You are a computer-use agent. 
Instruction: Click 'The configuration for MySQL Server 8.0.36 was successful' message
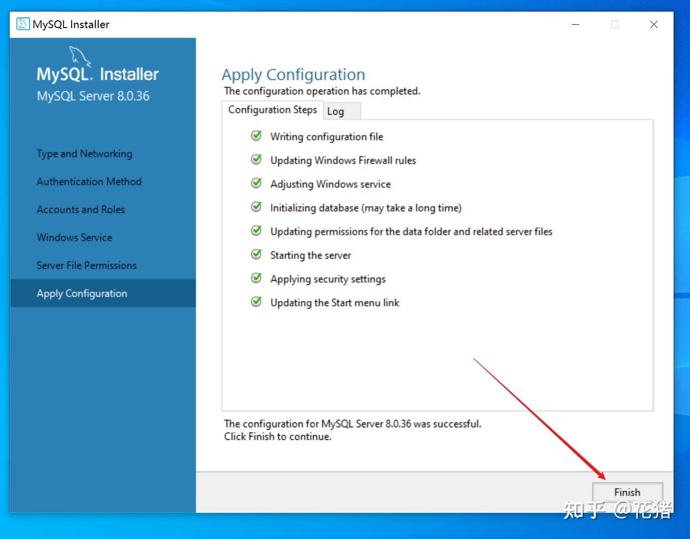tap(353, 424)
